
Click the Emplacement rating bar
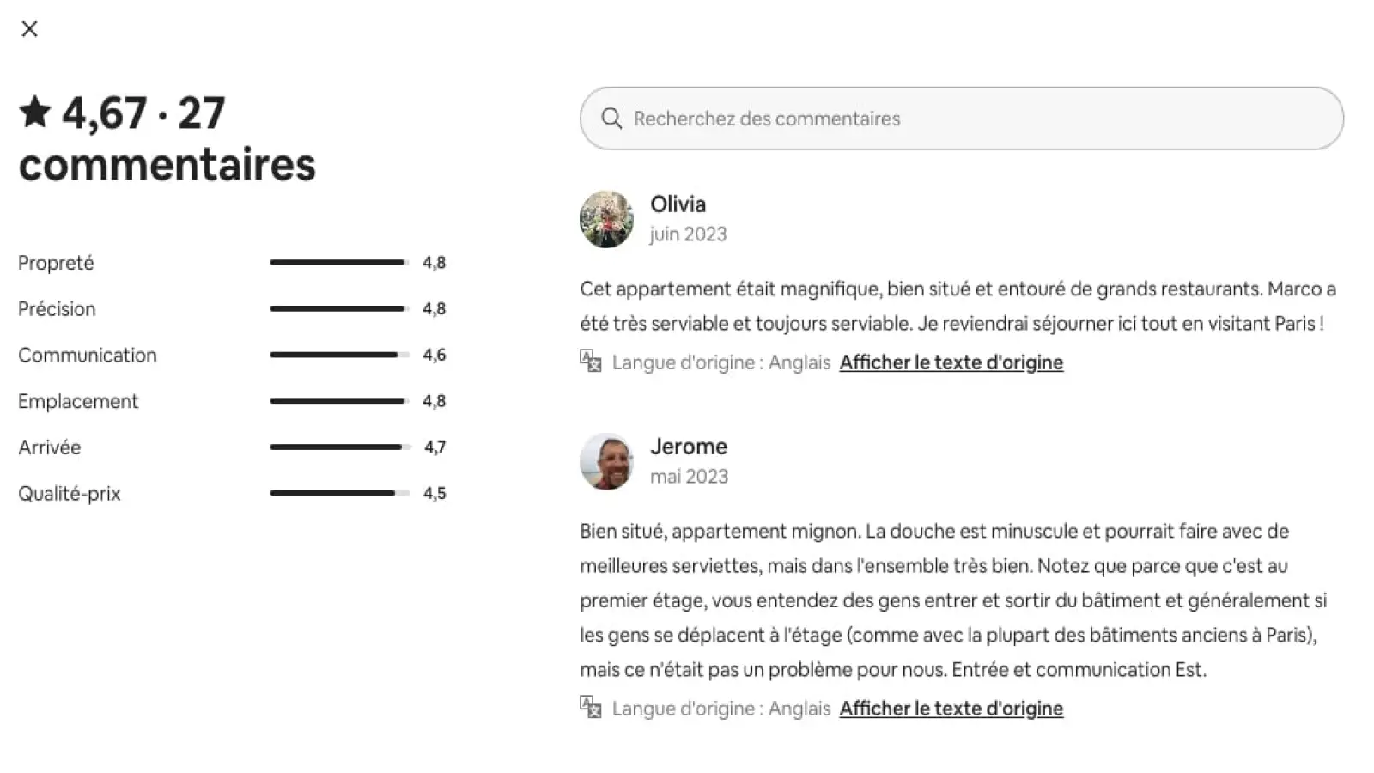coord(339,401)
